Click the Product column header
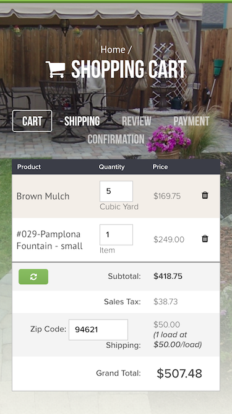Image resolution: width=232 pixels, height=414 pixels. (29, 167)
